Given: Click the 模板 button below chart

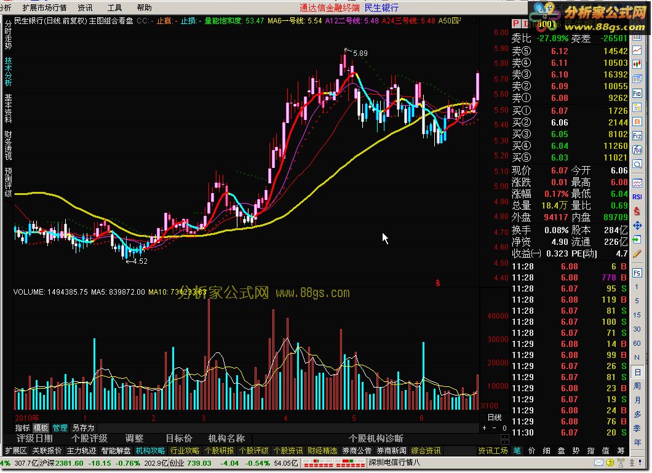Looking at the screenshot, I should (x=41, y=427).
